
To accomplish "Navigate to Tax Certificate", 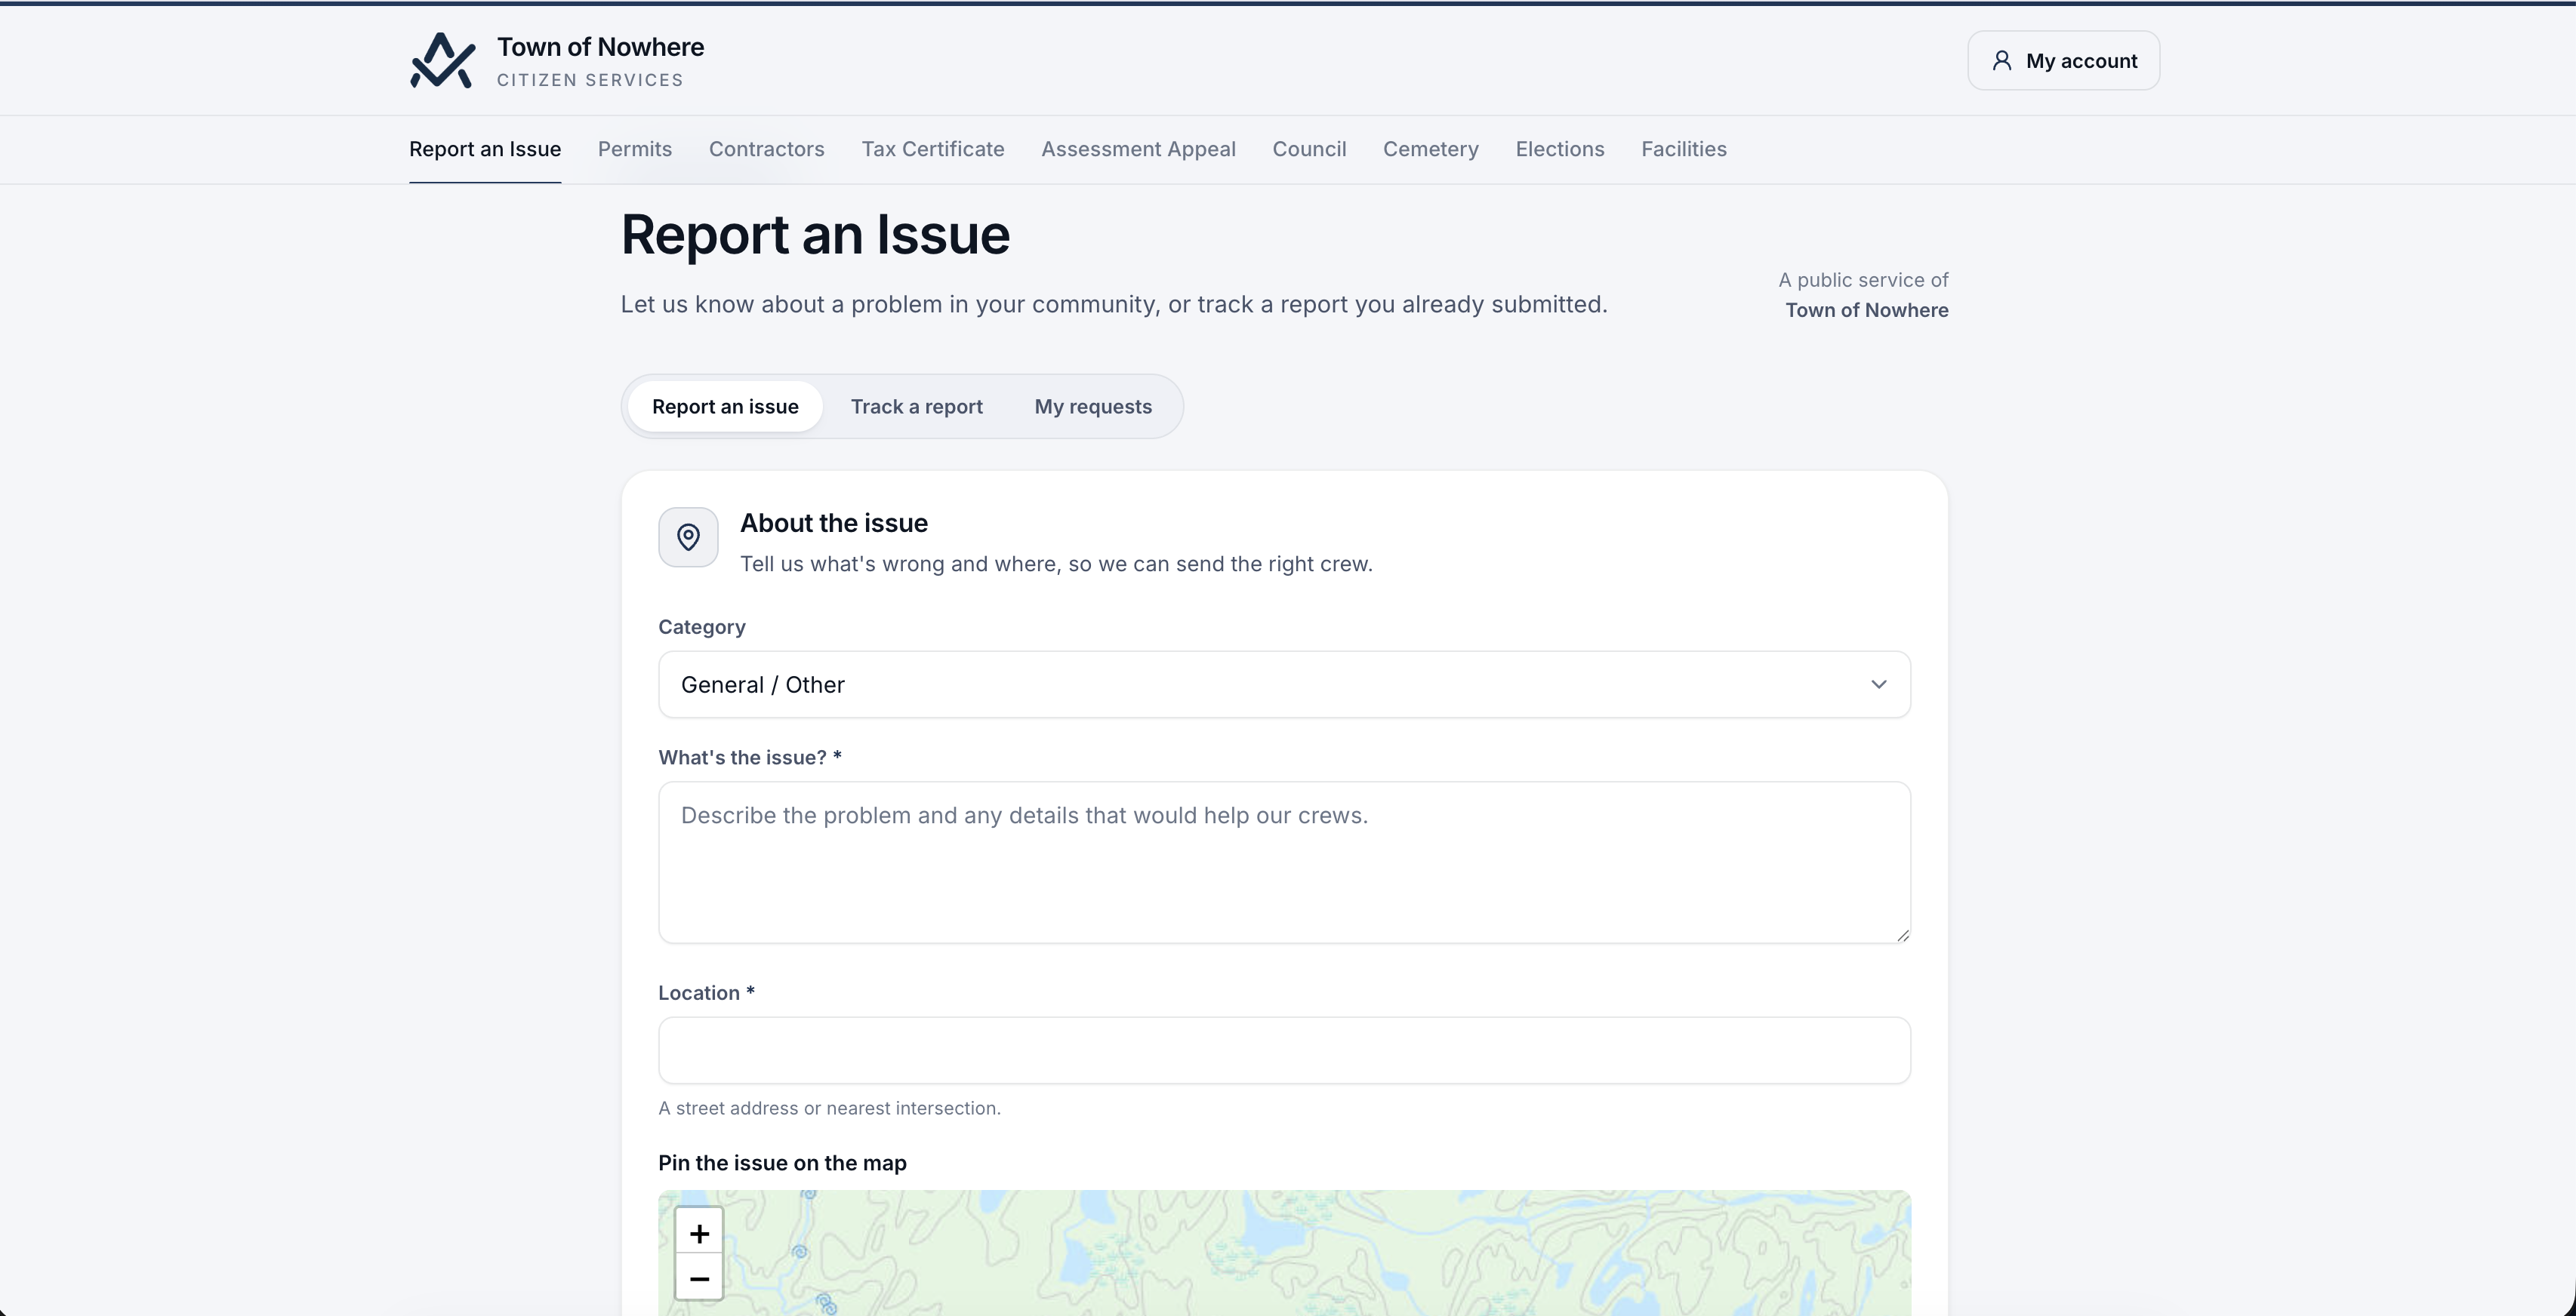I will (933, 149).
